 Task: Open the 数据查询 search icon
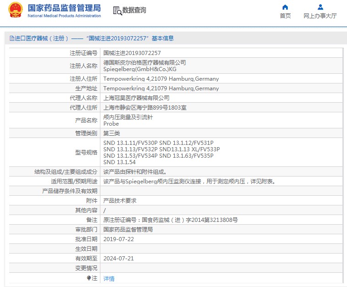click(x=117, y=11)
